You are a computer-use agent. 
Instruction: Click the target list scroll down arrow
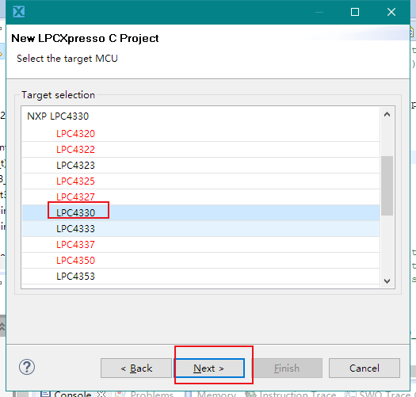click(x=387, y=281)
